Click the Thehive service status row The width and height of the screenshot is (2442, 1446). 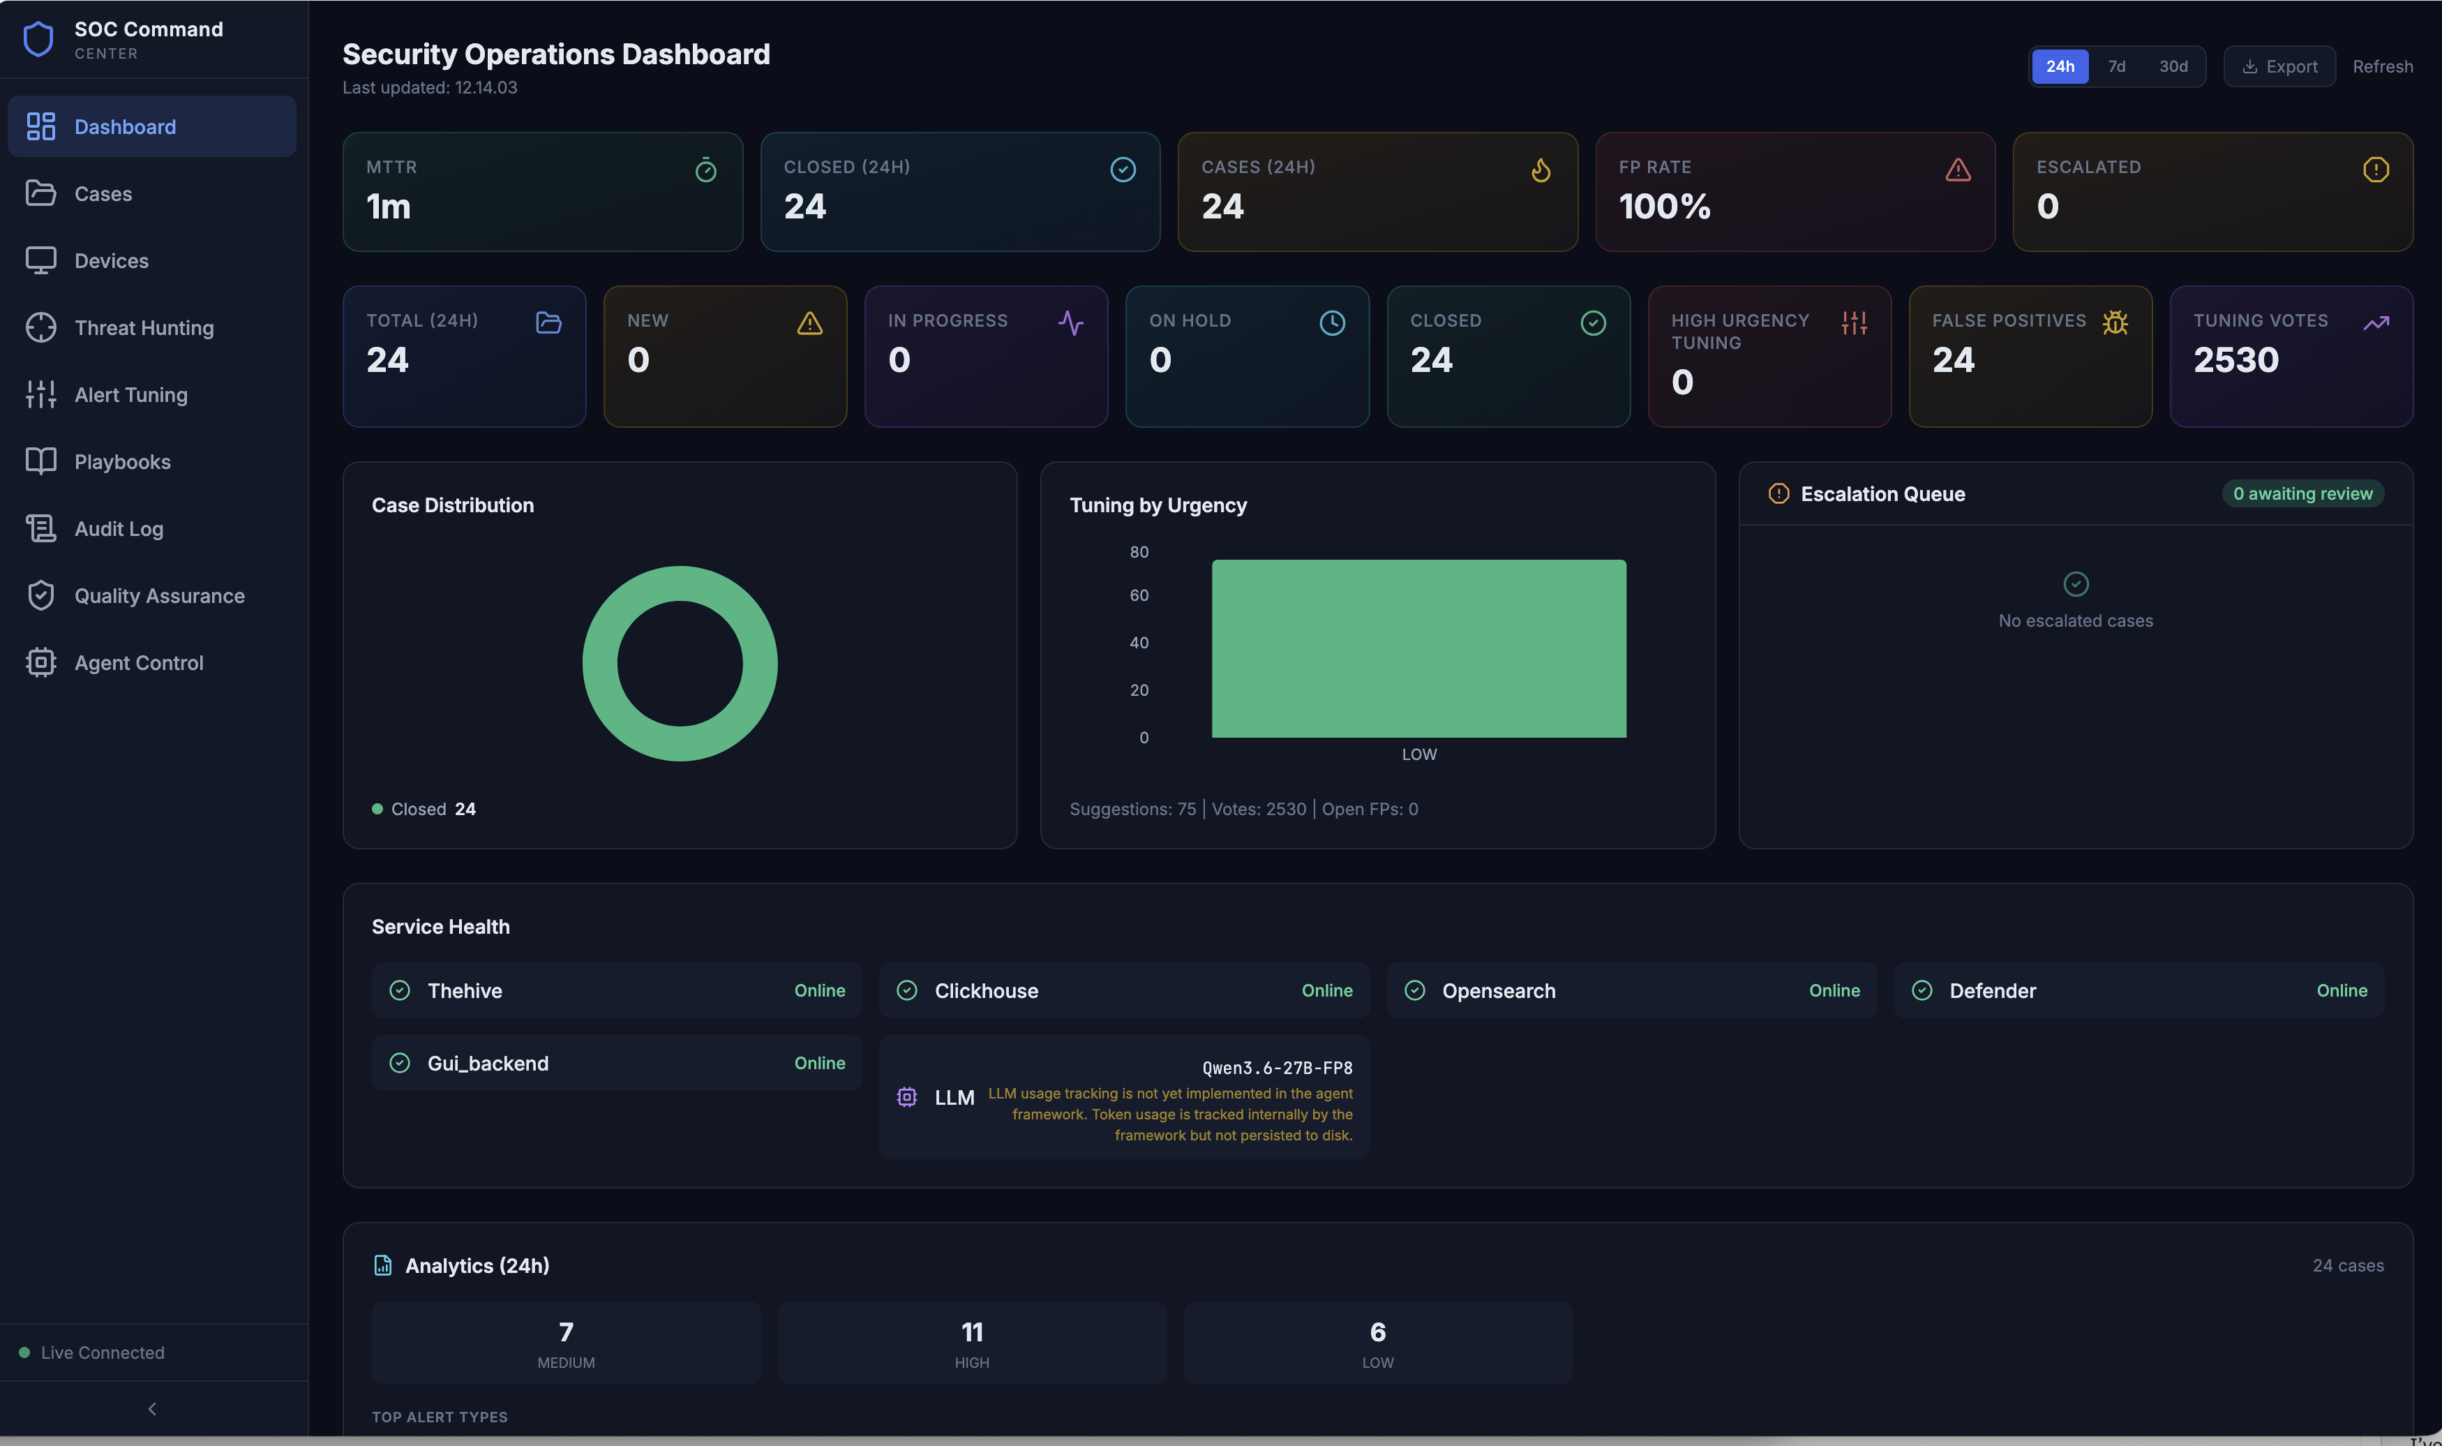(x=617, y=991)
